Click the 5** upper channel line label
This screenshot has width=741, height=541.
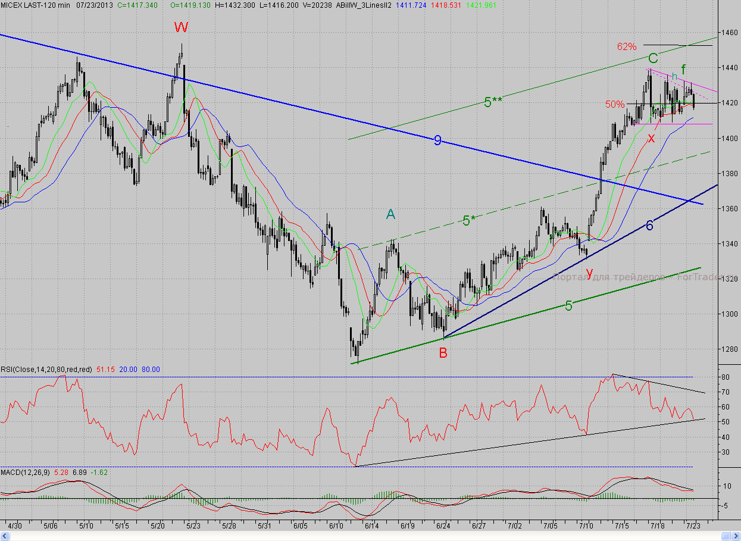[x=492, y=102]
